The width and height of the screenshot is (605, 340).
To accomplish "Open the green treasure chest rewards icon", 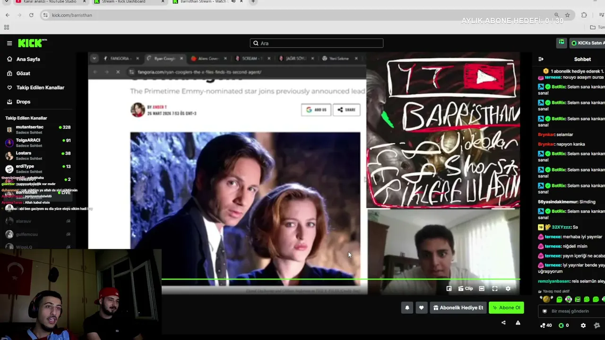I will (562, 42).
